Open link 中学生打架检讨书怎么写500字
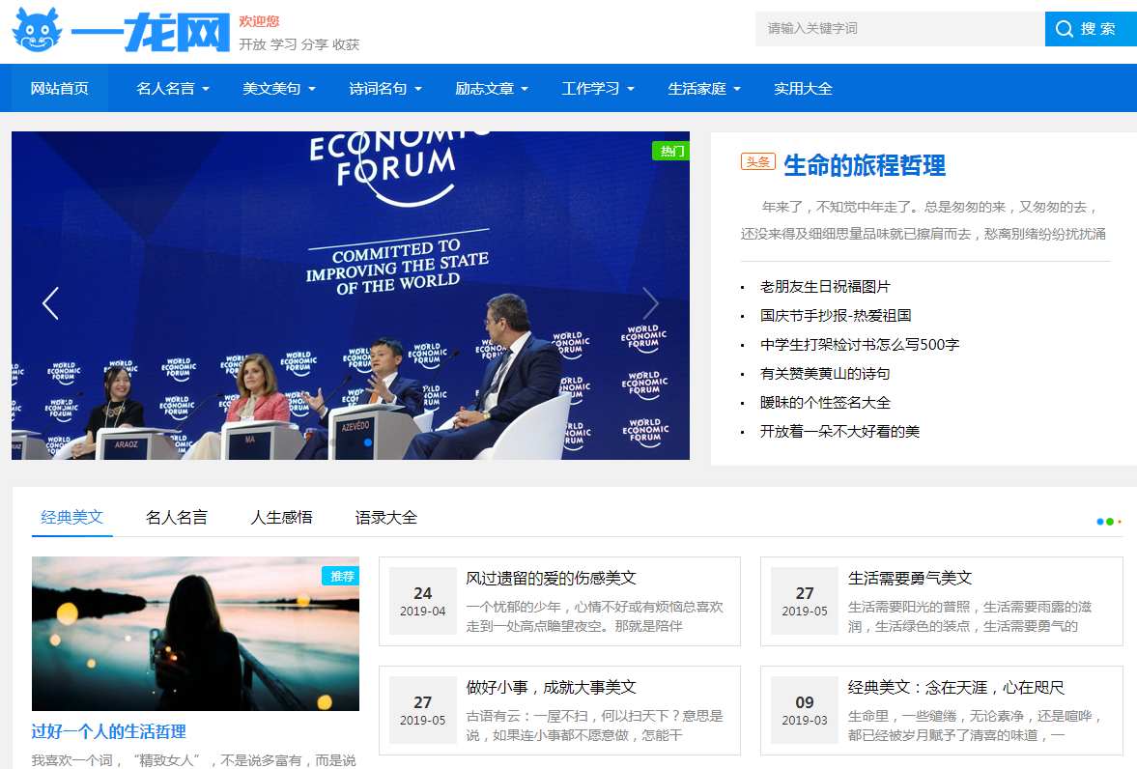 860,345
